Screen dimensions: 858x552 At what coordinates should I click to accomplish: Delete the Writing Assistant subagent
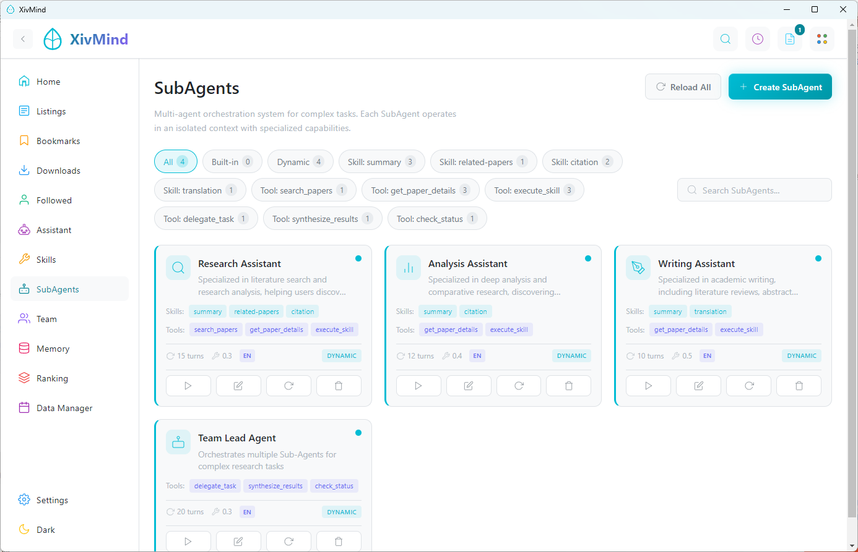click(799, 386)
